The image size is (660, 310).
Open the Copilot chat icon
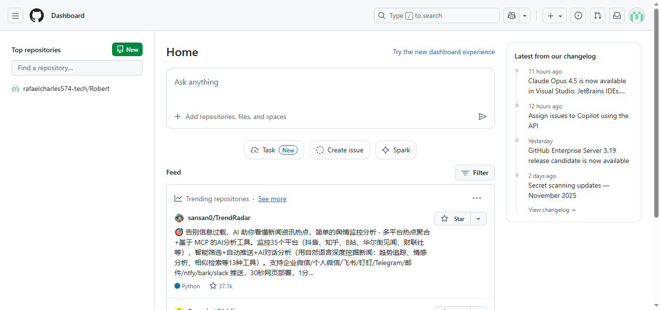pos(512,15)
